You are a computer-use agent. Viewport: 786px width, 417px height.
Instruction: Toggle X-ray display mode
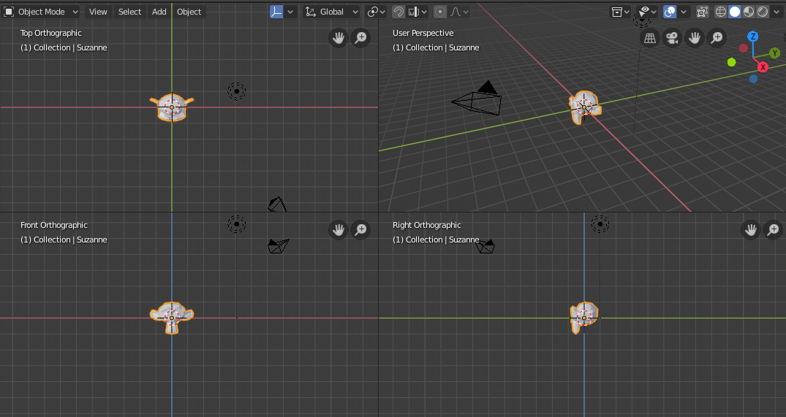(703, 12)
